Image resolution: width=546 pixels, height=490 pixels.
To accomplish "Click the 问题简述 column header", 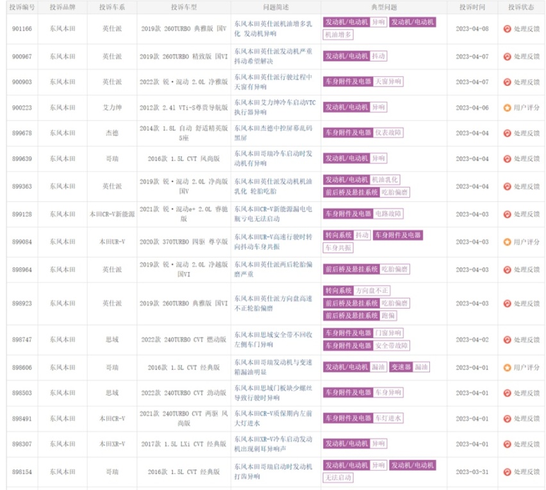I will [276, 7].
